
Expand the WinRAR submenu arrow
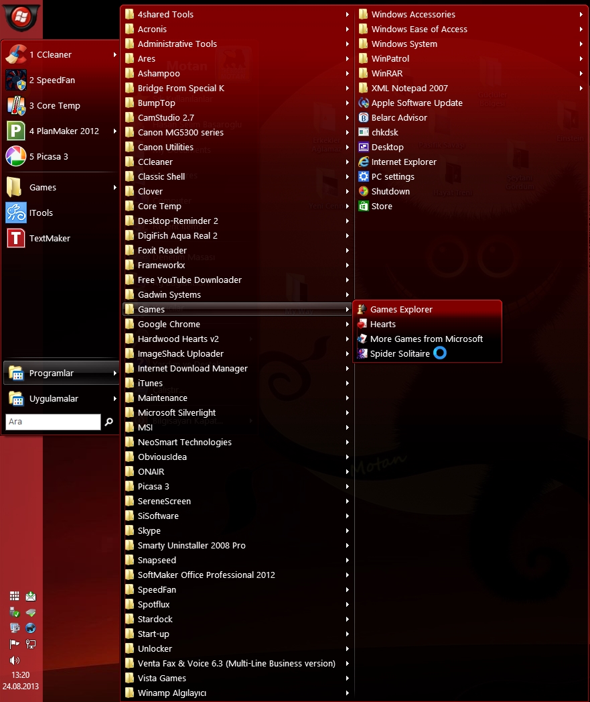coord(581,74)
